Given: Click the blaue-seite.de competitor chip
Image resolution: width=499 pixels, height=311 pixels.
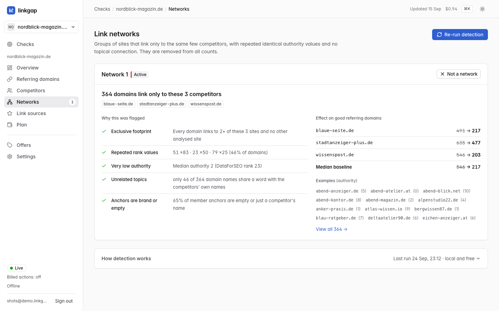Looking at the screenshot, I should (x=118, y=104).
